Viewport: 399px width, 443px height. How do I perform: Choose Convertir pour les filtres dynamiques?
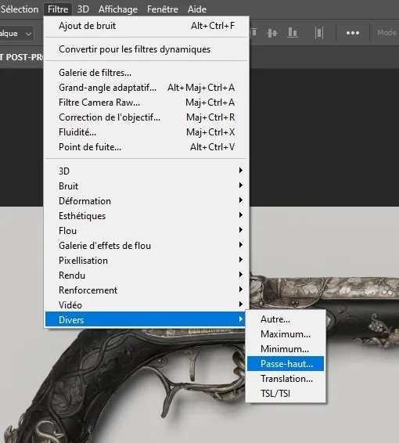[x=146, y=49]
